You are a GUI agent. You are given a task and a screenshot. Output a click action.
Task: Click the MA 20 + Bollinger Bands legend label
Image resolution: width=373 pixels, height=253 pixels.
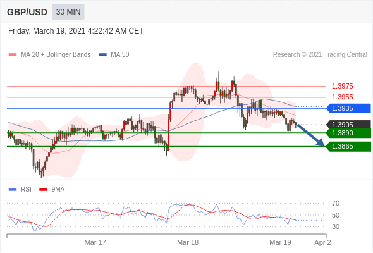pyautogui.click(x=56, y=55)
